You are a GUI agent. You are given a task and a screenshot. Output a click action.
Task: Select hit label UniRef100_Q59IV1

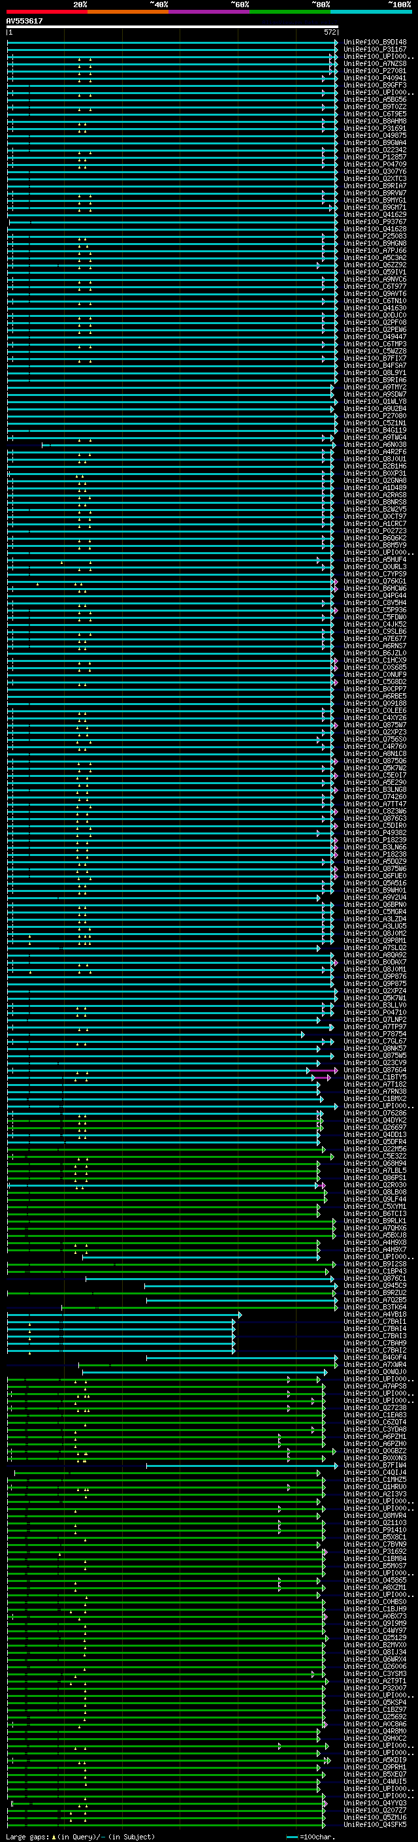pyautogui.click(x=375, y=272)
